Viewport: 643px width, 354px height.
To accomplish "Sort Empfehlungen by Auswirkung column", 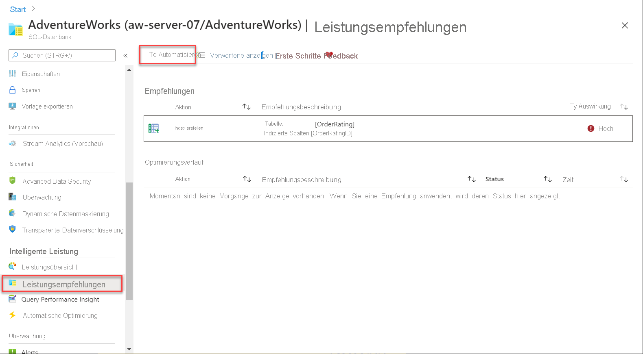I will coord(624,107).
